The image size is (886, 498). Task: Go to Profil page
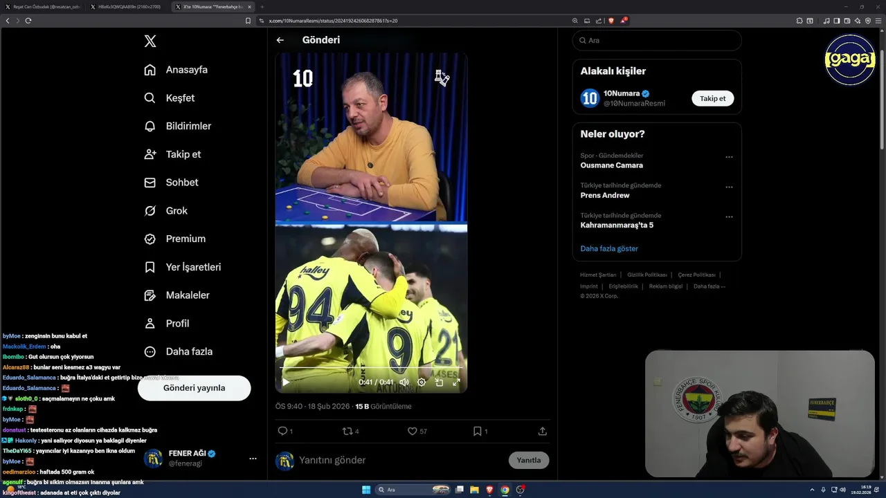pos(166,323)
